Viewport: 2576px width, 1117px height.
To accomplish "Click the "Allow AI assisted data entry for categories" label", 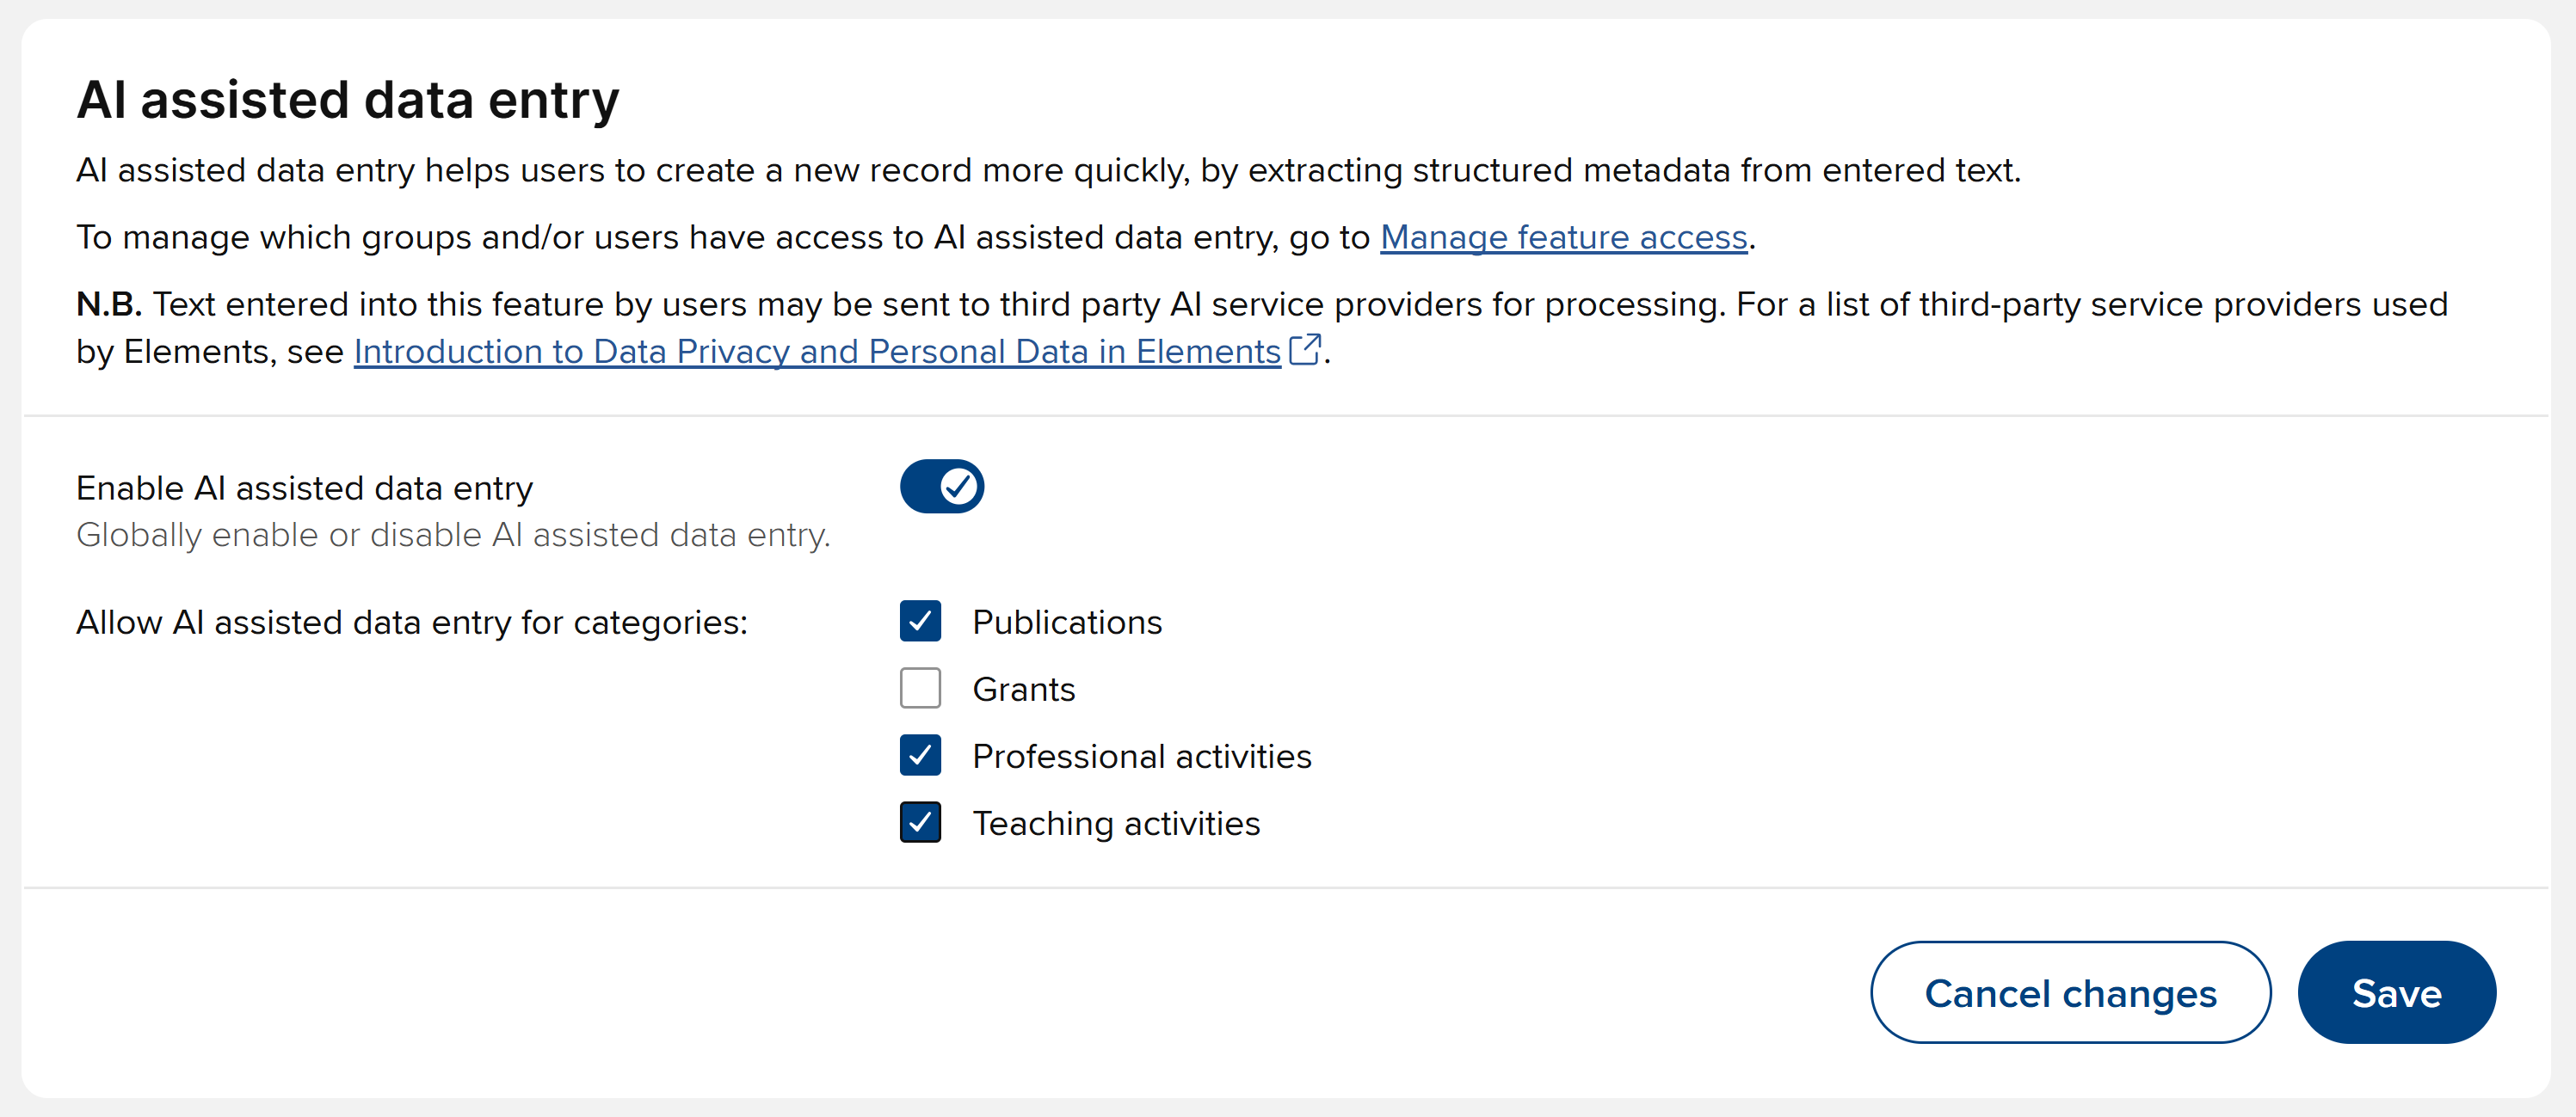I will (x=412, y=623).
